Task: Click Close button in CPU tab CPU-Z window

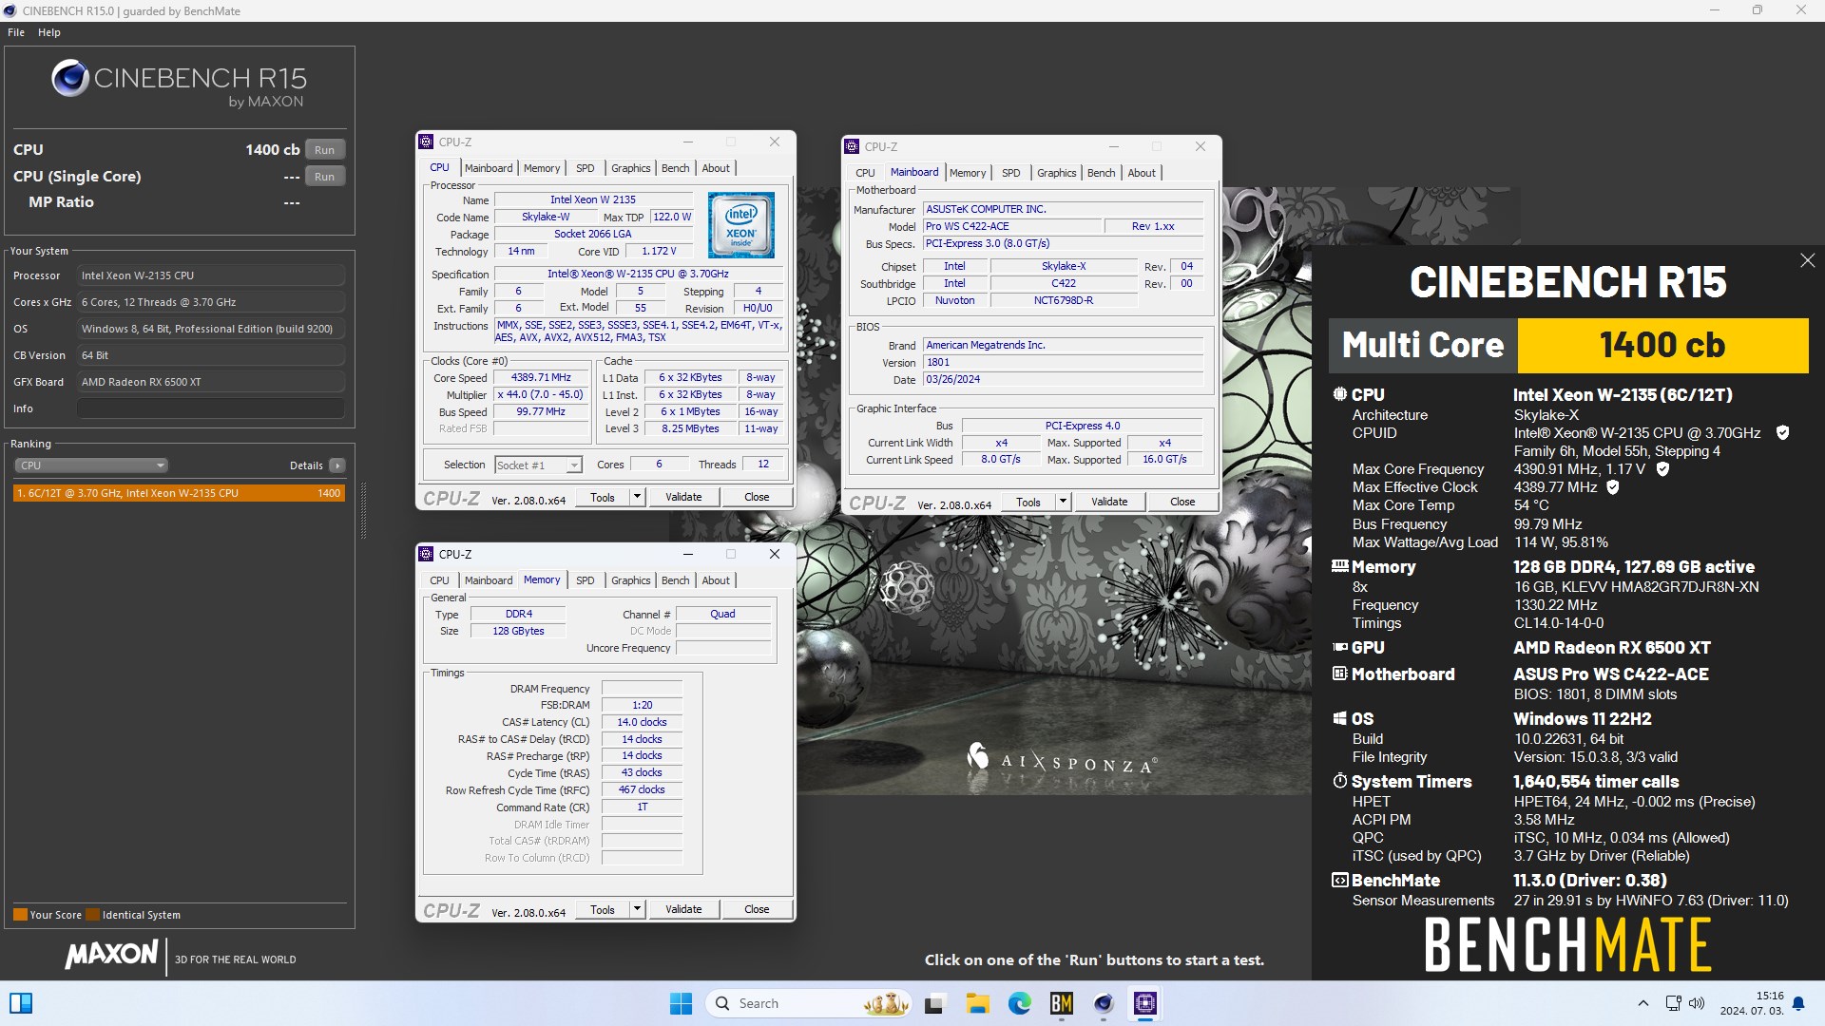Action: pos(757,497)
